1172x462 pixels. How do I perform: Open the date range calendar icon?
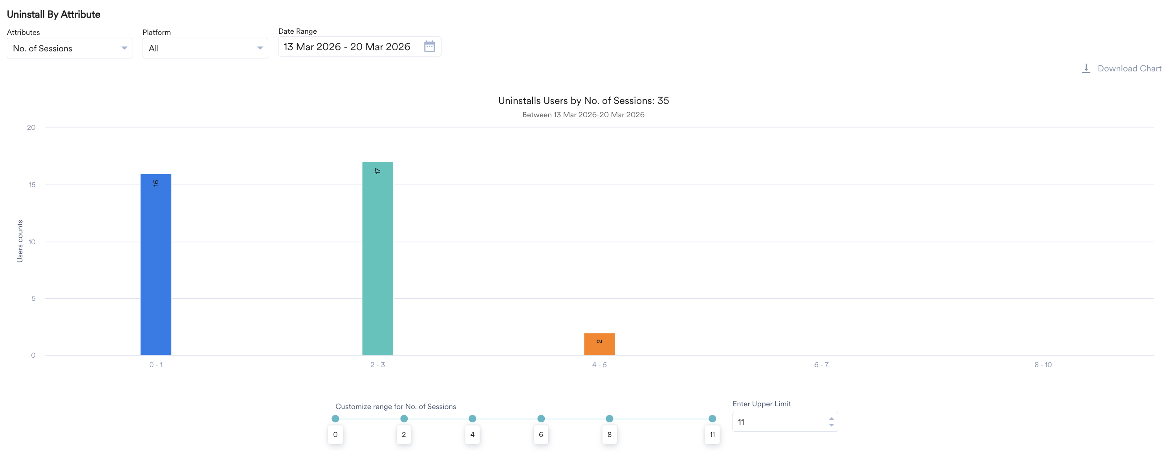point(429,46)
